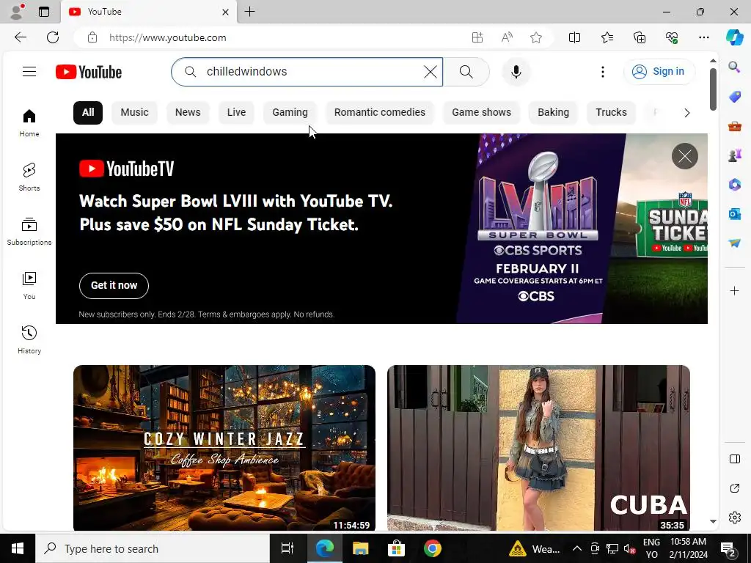Open Copilot in Edge sidebar
This screenshot has width=751, height=563.
pyautogui.click(x=734, y=37)
